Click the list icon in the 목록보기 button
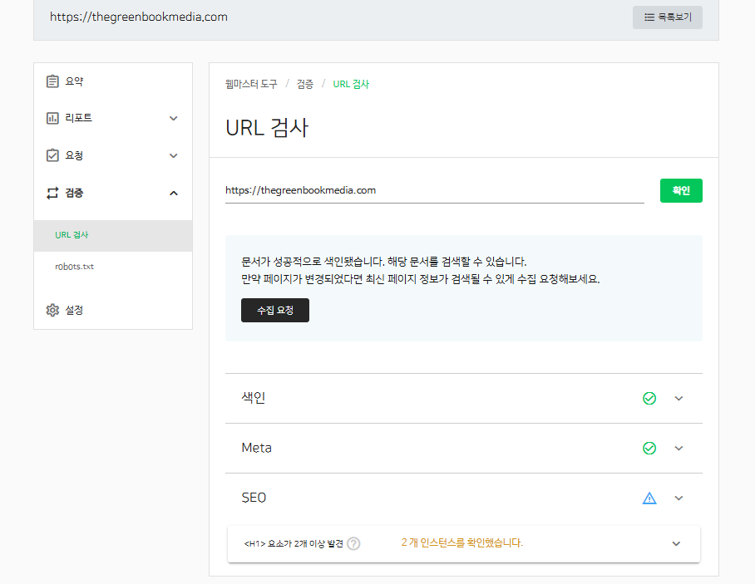 tap(649, 17)
